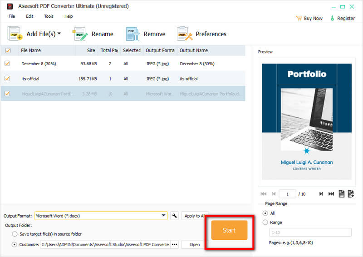Click the 185.71 KB size cell
The width and height of the screenshot is (363, 257).
pyautogui.click(x=88, y=79)
